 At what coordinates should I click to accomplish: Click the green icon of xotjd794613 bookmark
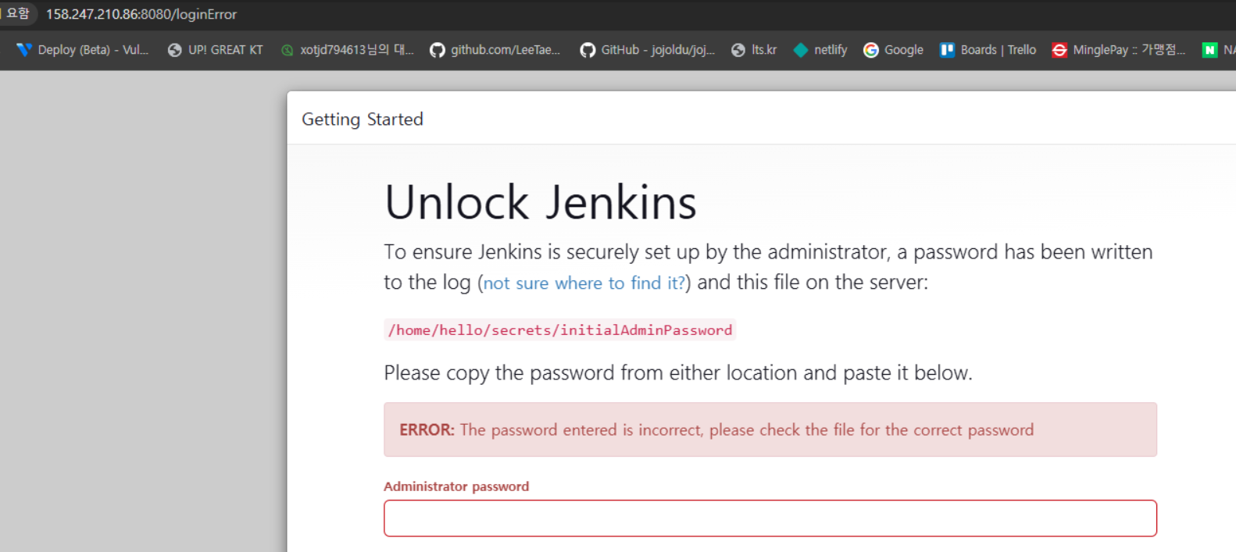coord(288,50)
